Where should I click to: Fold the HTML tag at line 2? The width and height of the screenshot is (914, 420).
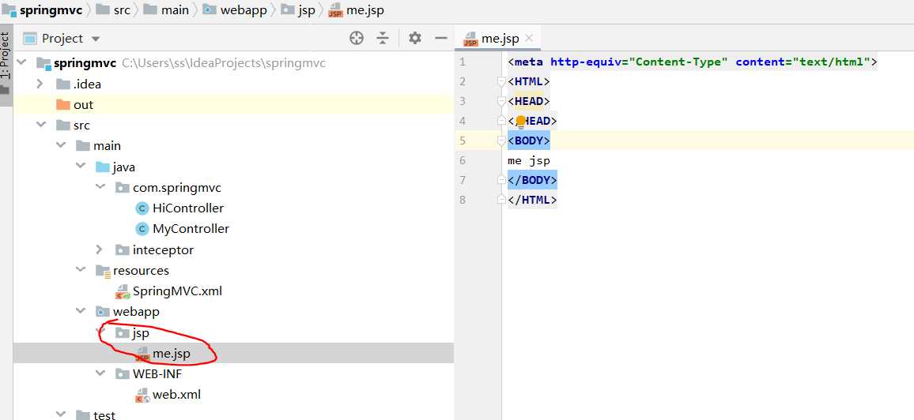point(501,82)
